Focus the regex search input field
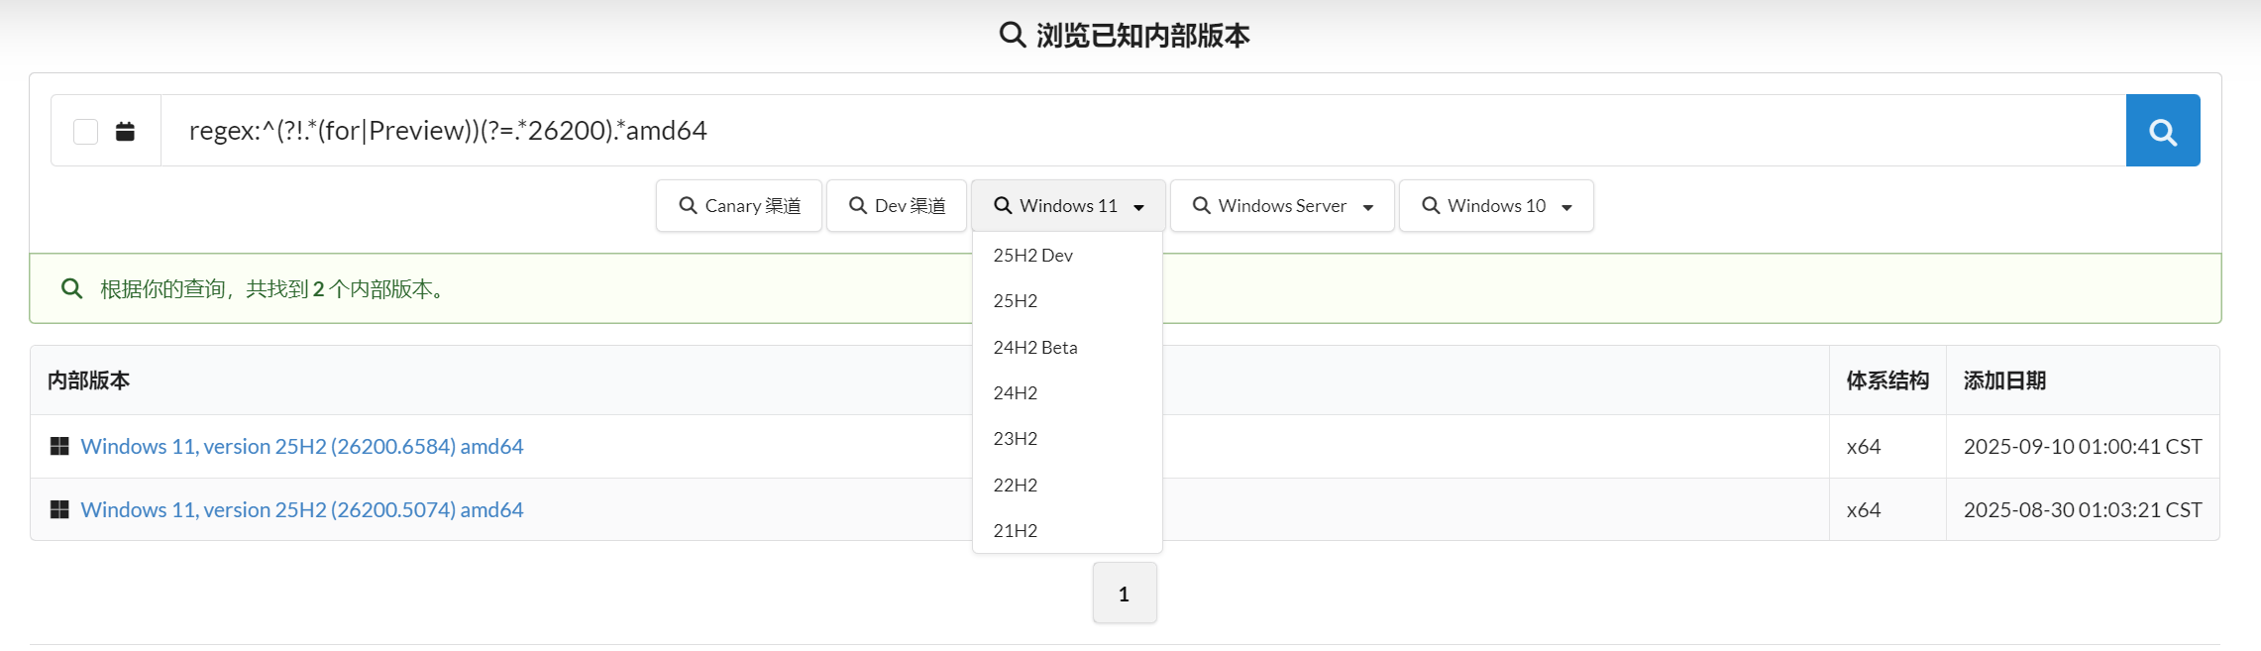2261x651 pixels. pyautogui.click(x=1143, y=131)
